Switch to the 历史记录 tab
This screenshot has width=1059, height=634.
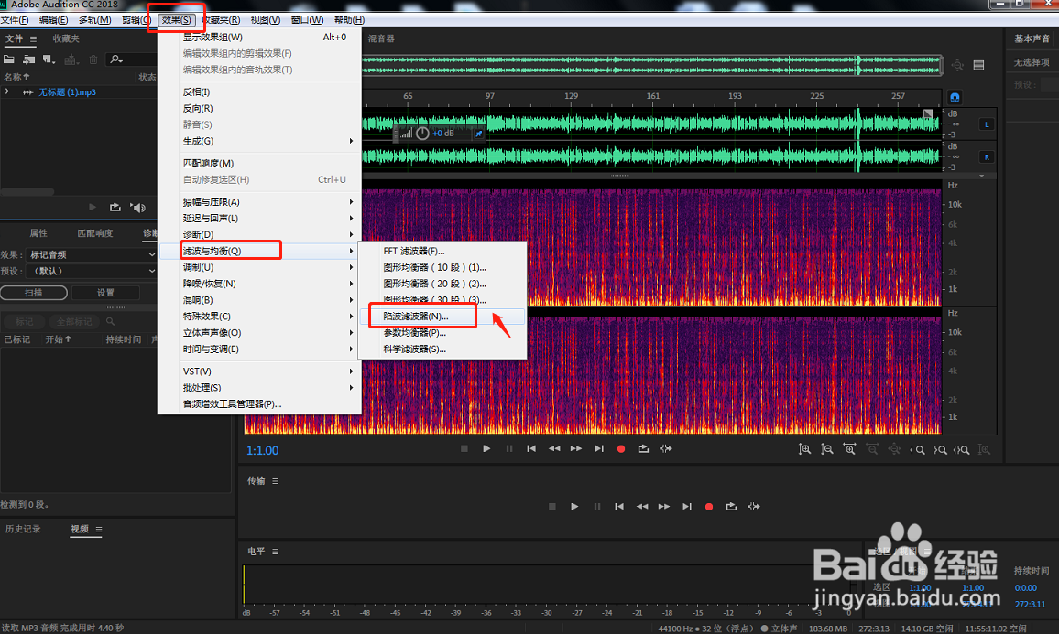[x=23, y=529]
